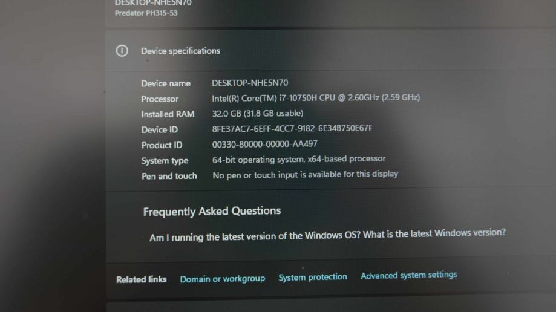Screen dimensions: 556x312
Task: Expand the Device specifications section header
Action: tap(330, 51)
